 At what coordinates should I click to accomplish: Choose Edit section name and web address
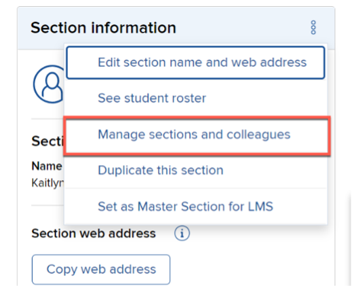195,62
